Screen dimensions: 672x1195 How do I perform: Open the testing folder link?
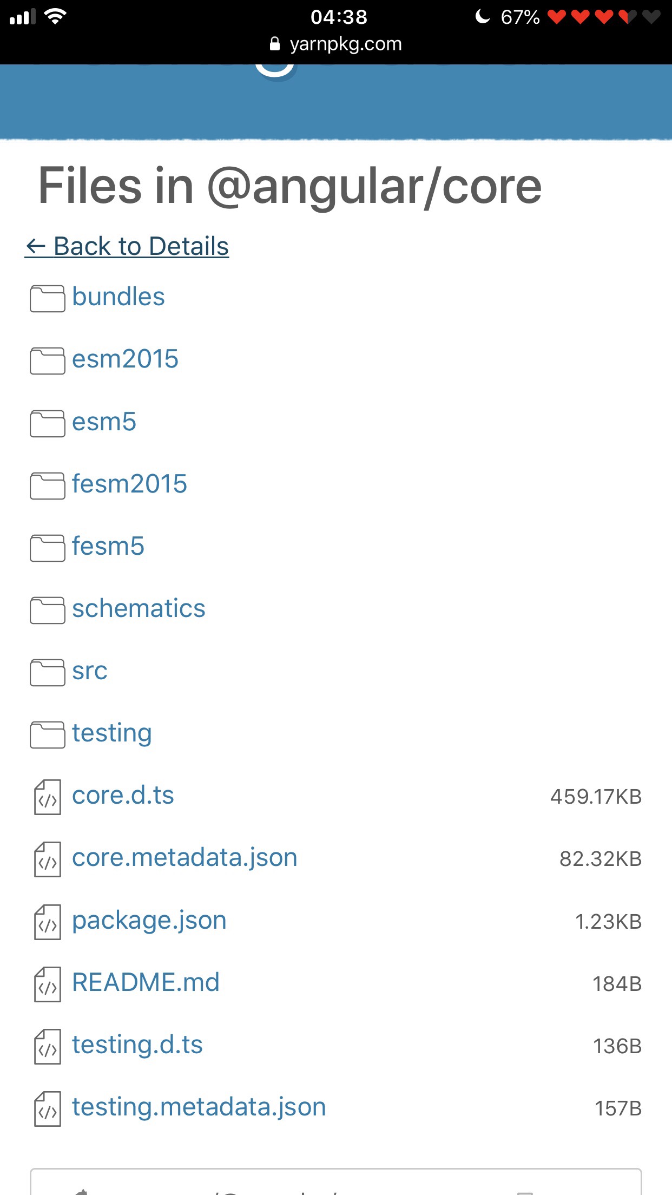(112, 734)
